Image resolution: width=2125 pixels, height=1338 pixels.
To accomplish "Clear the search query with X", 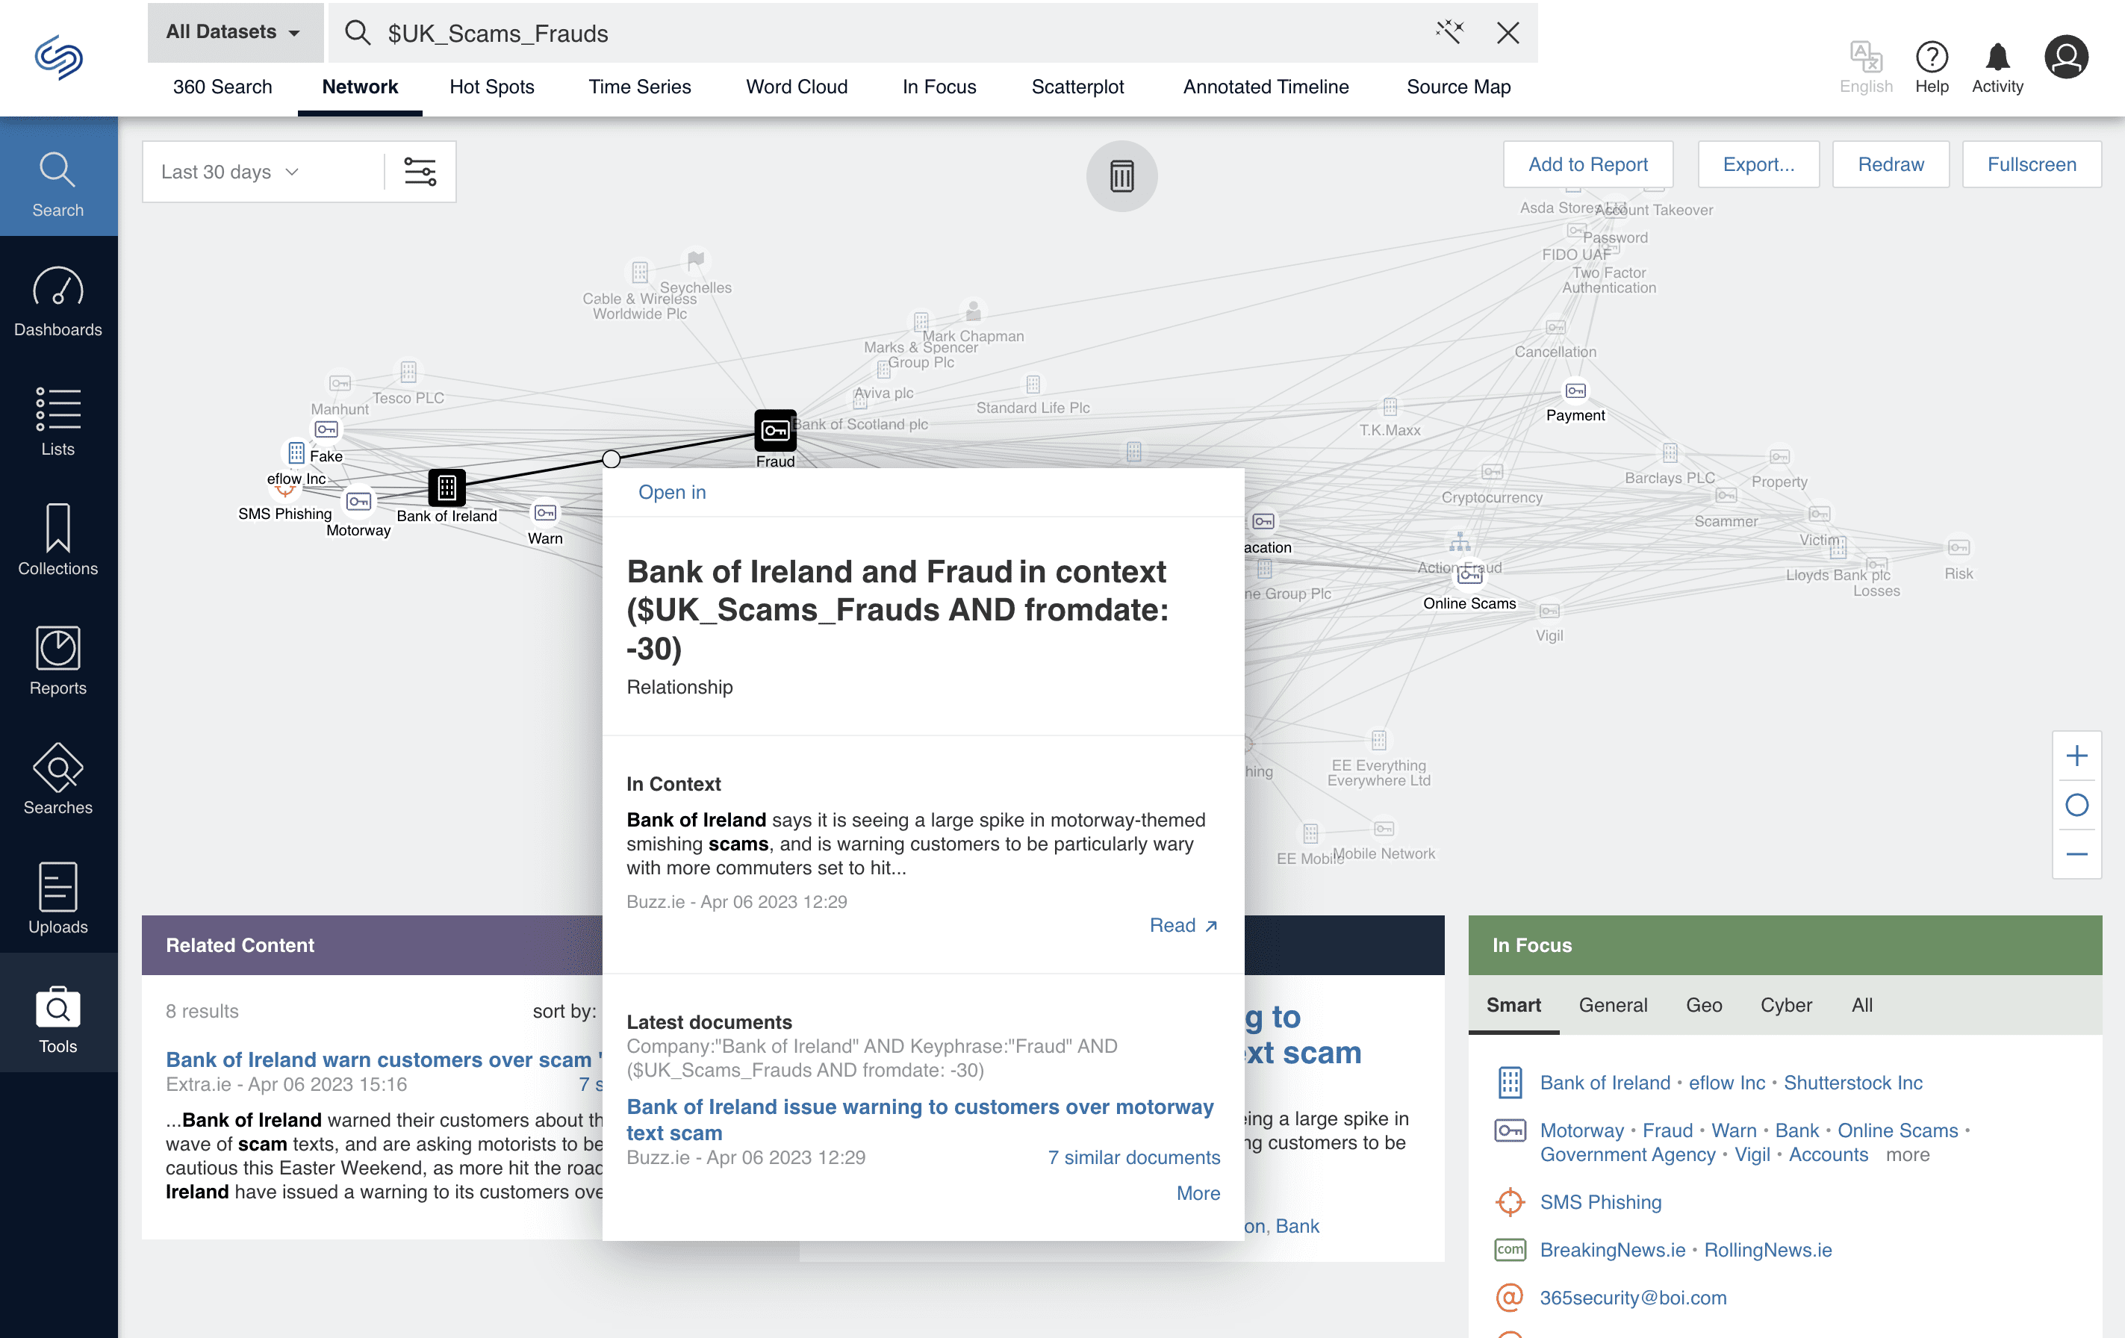I will [1508, 33].
